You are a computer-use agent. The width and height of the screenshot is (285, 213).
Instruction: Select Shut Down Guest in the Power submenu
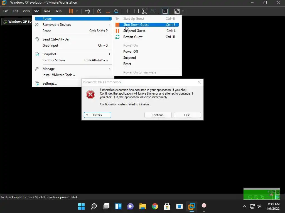click(x=147, y=25)
